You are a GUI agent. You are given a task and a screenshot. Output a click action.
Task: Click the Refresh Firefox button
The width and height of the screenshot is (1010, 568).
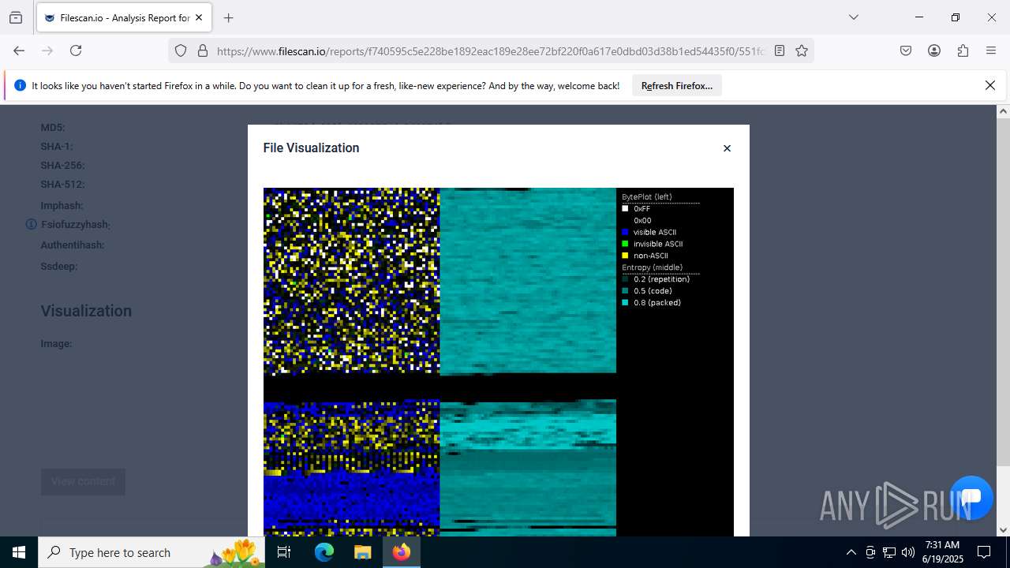coord(677,86)
